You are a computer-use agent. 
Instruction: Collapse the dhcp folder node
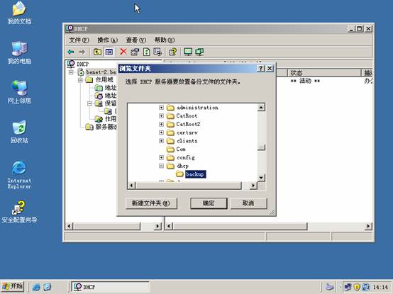point(162,166)
